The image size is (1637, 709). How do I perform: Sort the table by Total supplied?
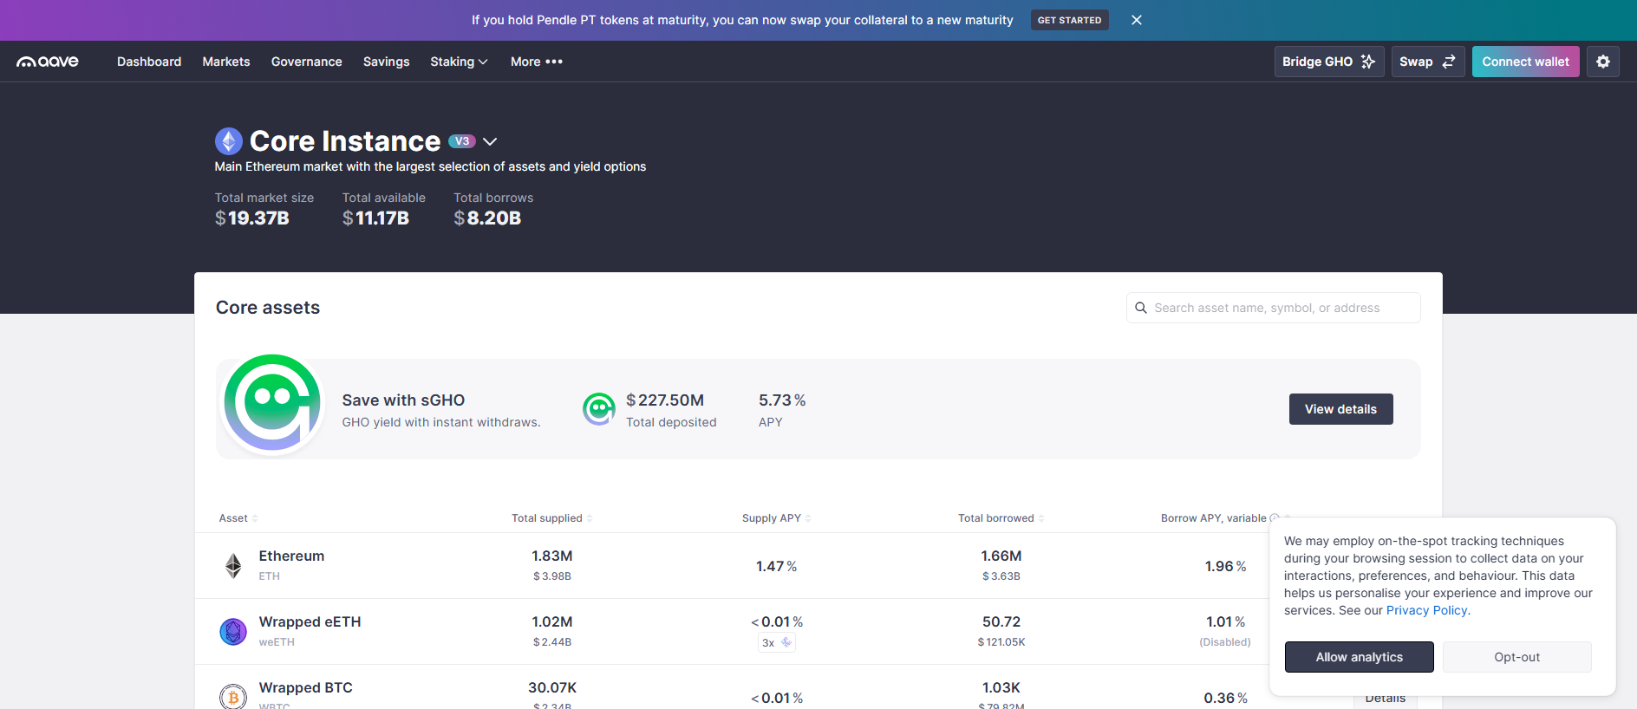(551, 518)
